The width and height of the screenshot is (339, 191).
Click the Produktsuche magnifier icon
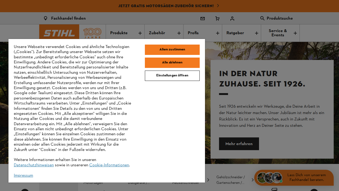[x=262, y=18]
